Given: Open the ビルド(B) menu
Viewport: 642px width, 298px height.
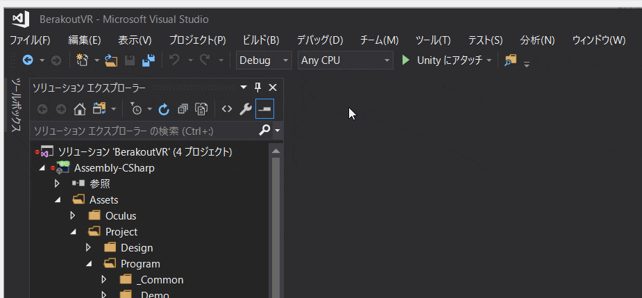Looking at the screenshot, I should point(261,40).
